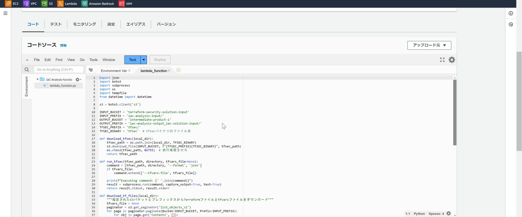Open the S3 service shortcut
Image resolution: width=522 pixels, height=217 pixels.
click(x=47, y=4)
